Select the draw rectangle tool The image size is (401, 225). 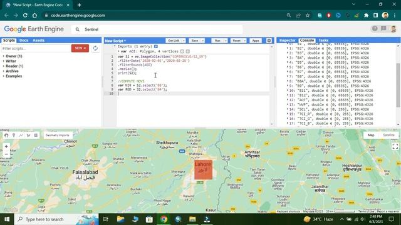(36, 135)
